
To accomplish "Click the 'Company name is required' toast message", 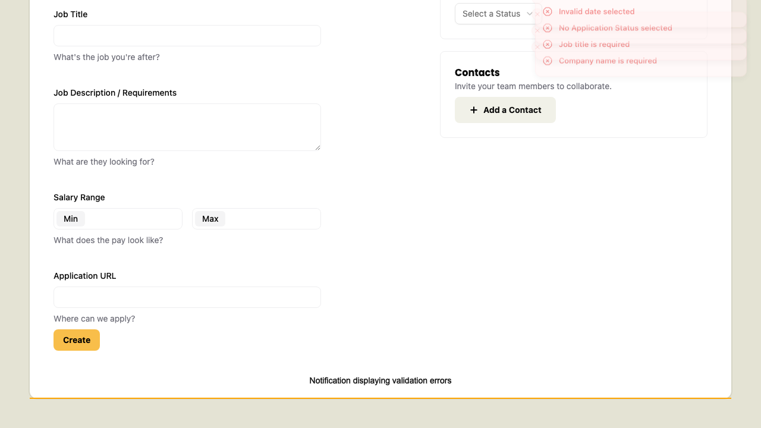I will (608, 61).
